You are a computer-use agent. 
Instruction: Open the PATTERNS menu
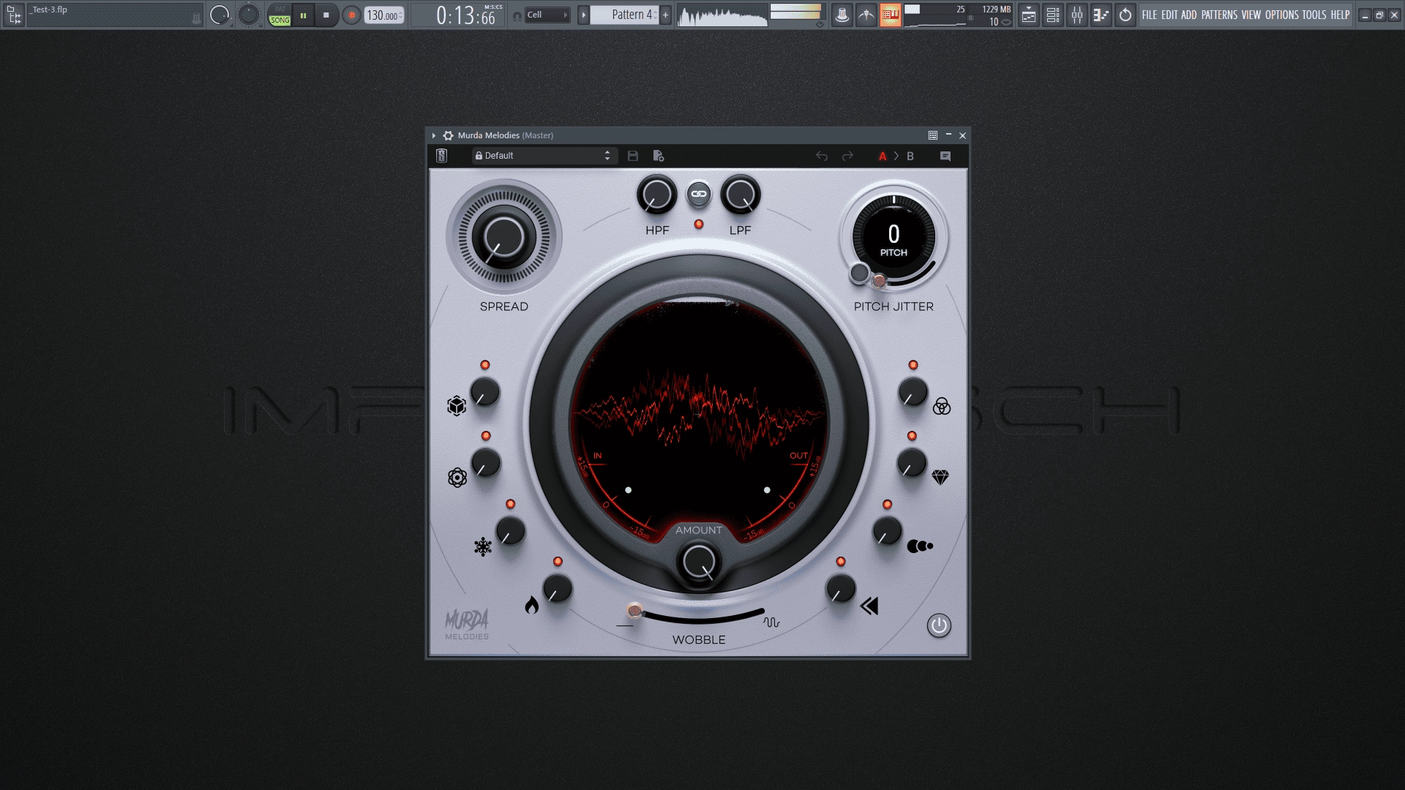click(1219, 15)
